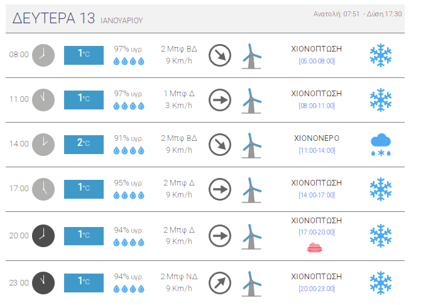The image size is (421, 305).
Task: Click the sleet cloud icon at 14:00
Action: 381,145
